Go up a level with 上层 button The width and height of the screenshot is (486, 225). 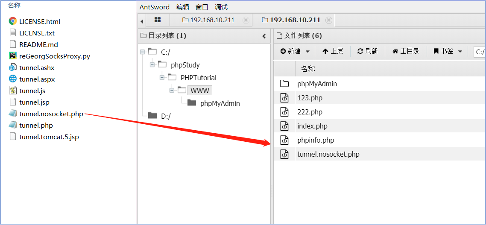tap(333, 51)
